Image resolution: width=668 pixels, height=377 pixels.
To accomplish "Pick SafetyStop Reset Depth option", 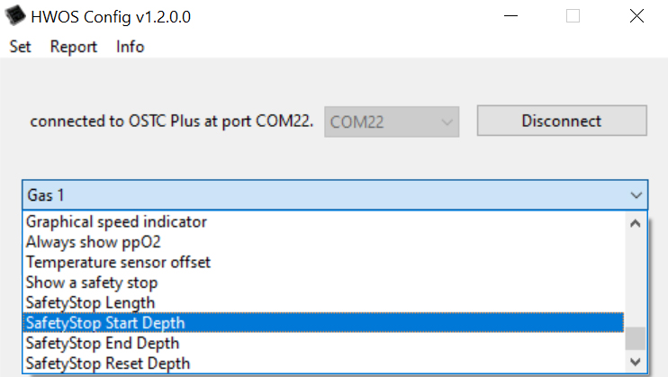I will click(x=108, y=364).
